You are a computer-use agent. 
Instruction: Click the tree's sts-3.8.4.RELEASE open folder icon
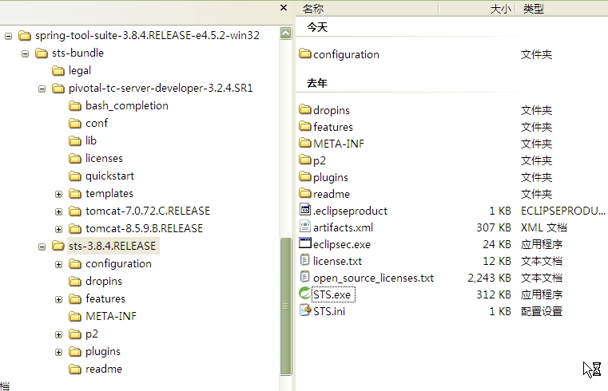point(58,247)
